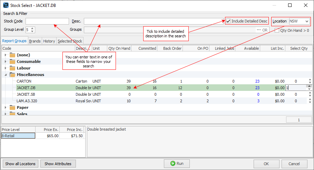
Task: Switch to Report Groups tab
Action: [14, 41]
